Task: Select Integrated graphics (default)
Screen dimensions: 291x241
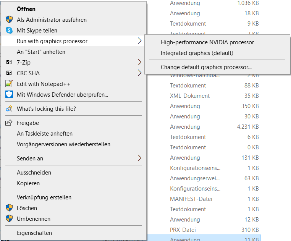Action: point(197,53)
